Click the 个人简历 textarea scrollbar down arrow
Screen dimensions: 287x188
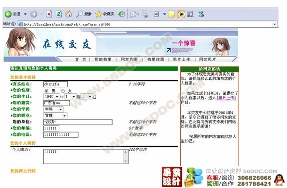tap(126, 161)
